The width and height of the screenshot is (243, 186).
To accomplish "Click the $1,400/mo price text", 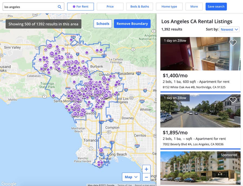I will [175, 76].
